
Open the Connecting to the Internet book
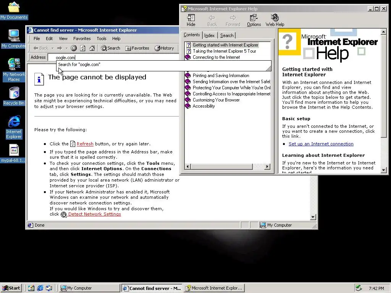pyautogui.click(x=212, y=57)
